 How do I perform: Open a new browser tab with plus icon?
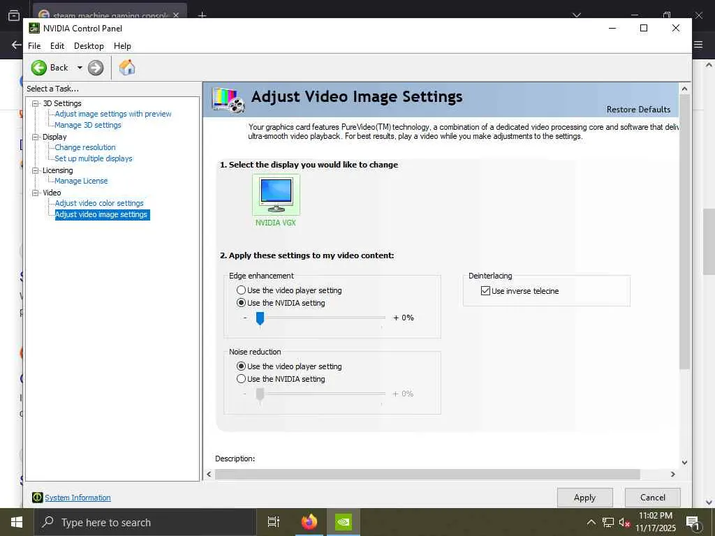point(202,15)
